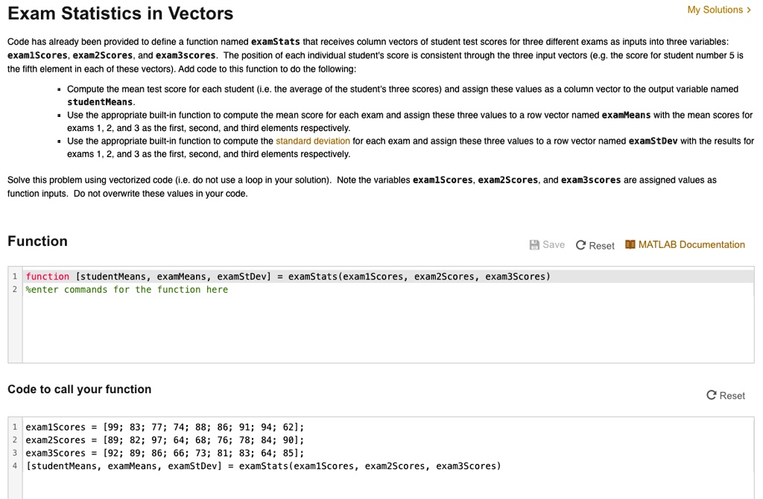
Task: Click the Function Reset circular arrow icon
Action: click(x=580, y=245)
